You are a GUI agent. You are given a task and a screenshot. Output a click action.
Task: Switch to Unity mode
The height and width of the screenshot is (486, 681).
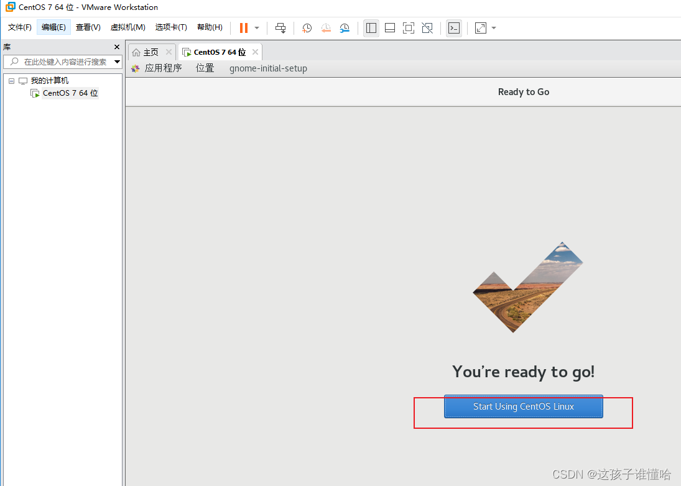point(427,28)
